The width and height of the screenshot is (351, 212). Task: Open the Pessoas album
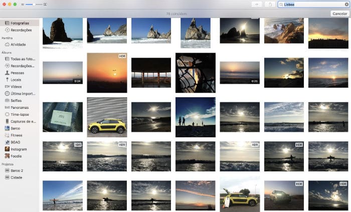point(20,73)
